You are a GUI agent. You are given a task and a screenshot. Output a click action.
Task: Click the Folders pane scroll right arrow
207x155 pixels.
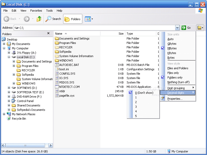50,145
